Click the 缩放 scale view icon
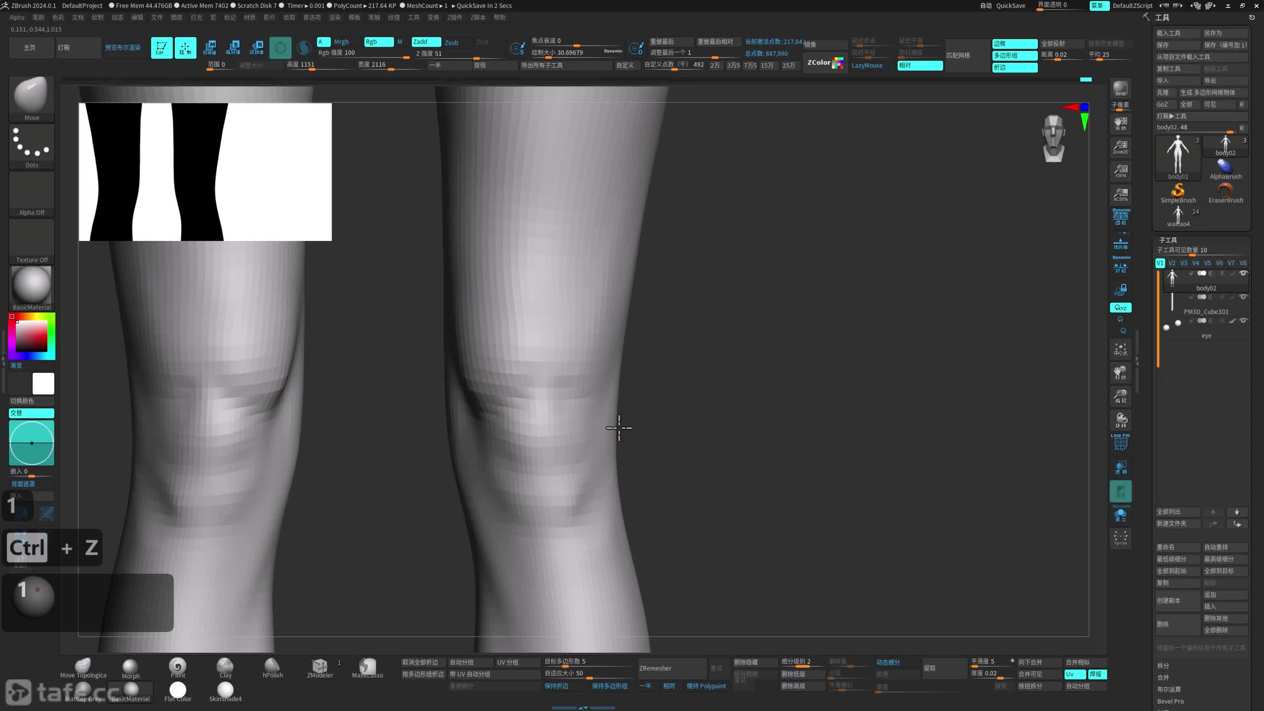Image resolution: width=1264 pixels, height=711 pixels. click(x=1120, y=396)
